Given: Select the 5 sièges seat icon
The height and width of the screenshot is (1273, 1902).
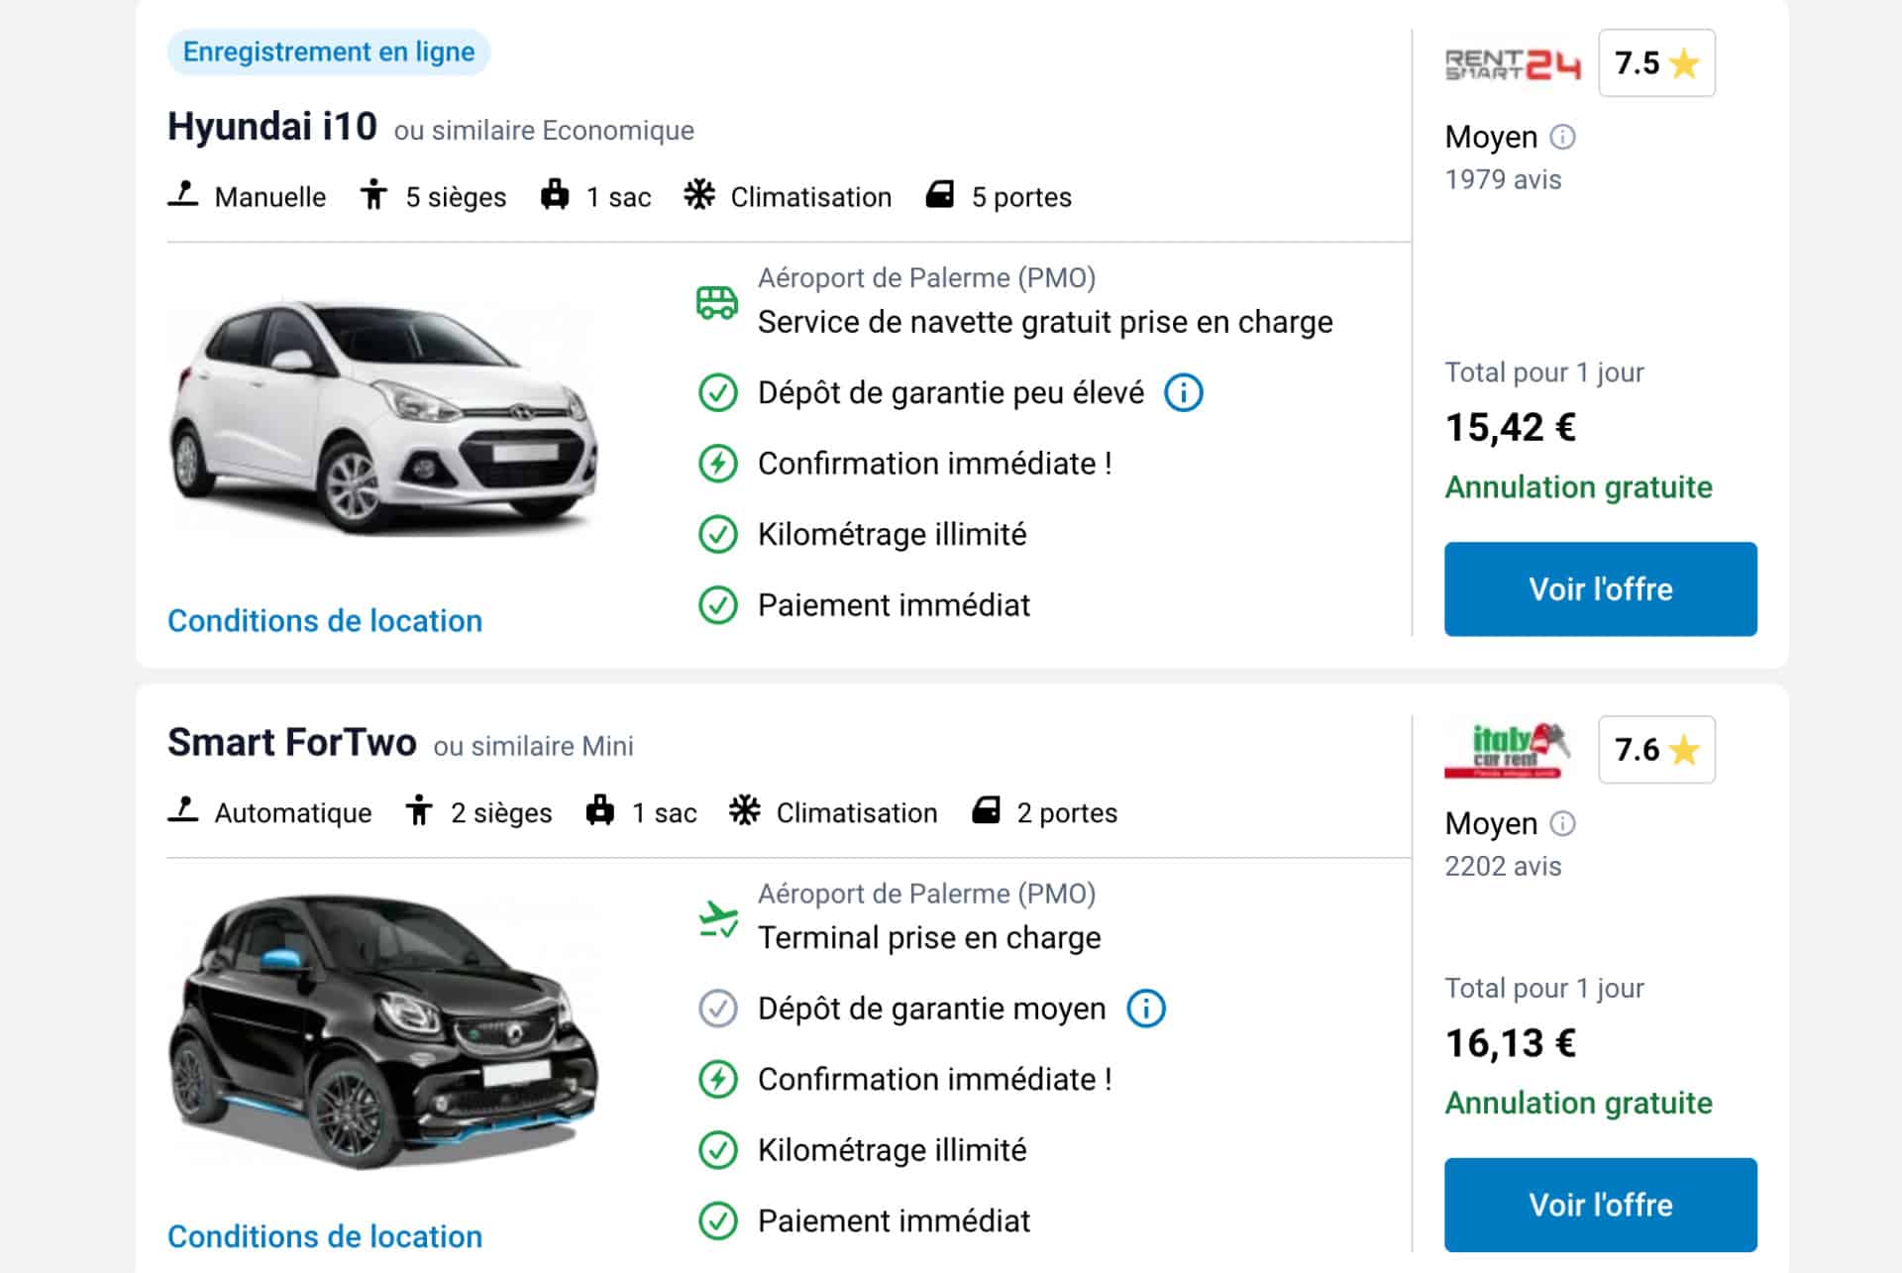Looking at the screenshot, I should [x=375, y=195].
